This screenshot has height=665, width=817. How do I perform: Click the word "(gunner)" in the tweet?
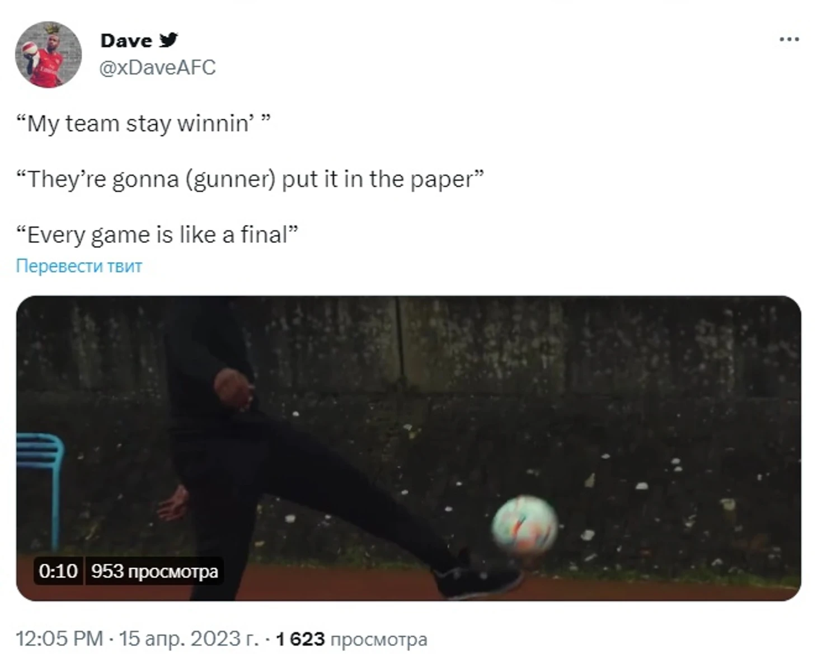[x=230, y=180]
